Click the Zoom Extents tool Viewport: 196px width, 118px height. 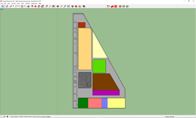point(68,7)
